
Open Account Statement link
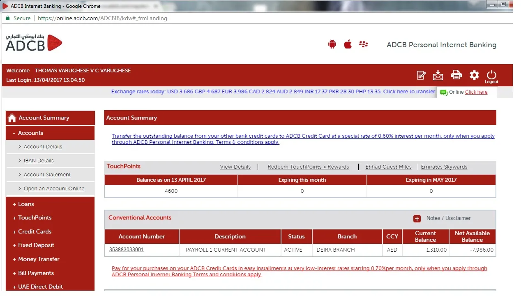click(47, 175)
